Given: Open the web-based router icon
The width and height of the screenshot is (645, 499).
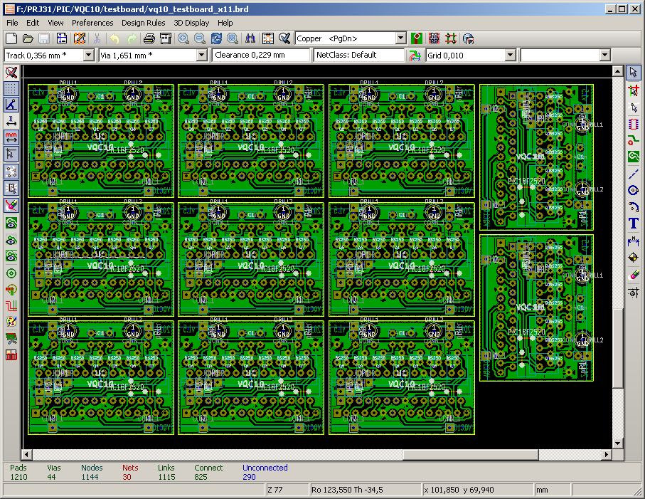Looking at the screenshot, I should tap(468, 38).
